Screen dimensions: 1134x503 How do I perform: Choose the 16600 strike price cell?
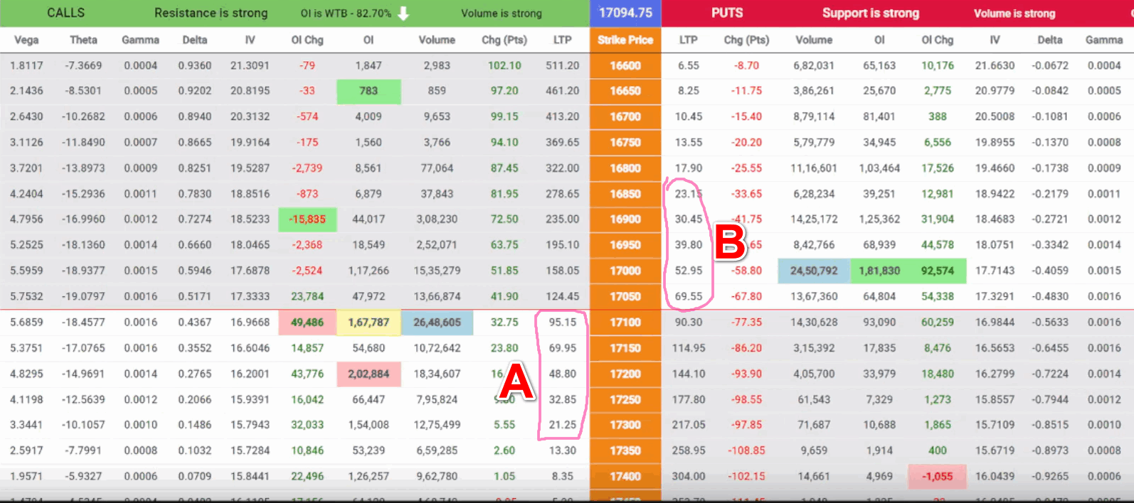625,65
